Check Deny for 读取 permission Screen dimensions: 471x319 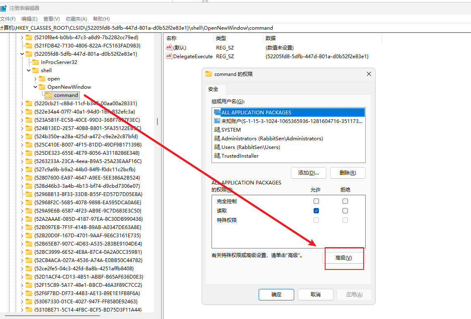(x=345, y=210)
